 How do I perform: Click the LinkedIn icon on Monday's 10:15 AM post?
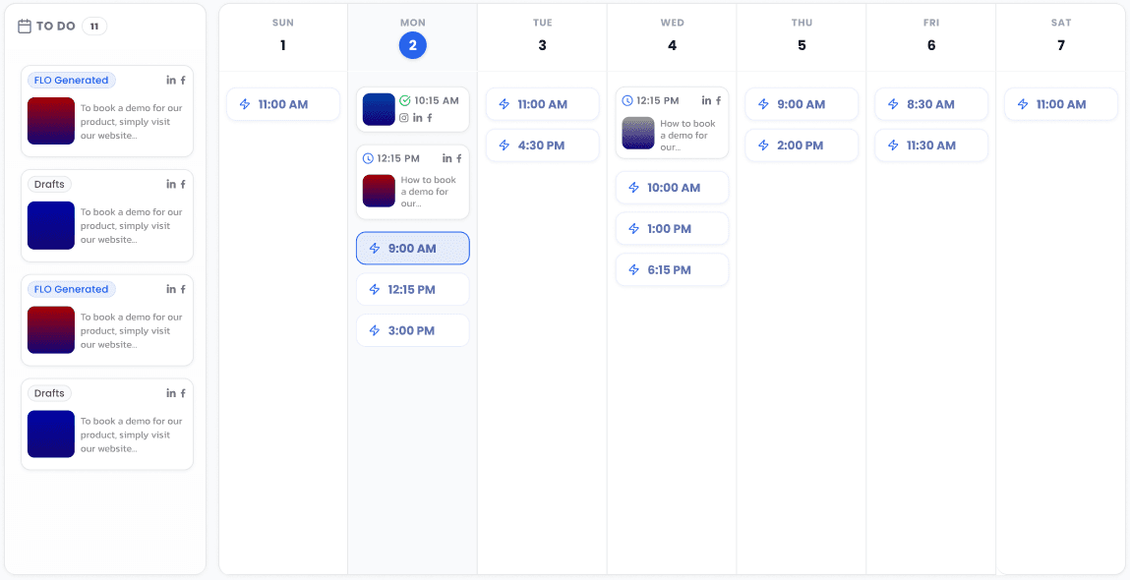[417, 117]
